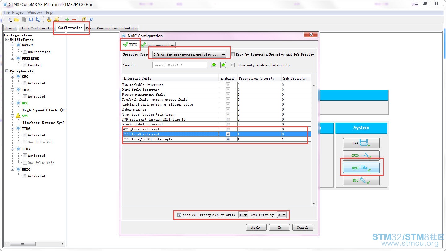Click the SYS warning triangle icon

18,116
